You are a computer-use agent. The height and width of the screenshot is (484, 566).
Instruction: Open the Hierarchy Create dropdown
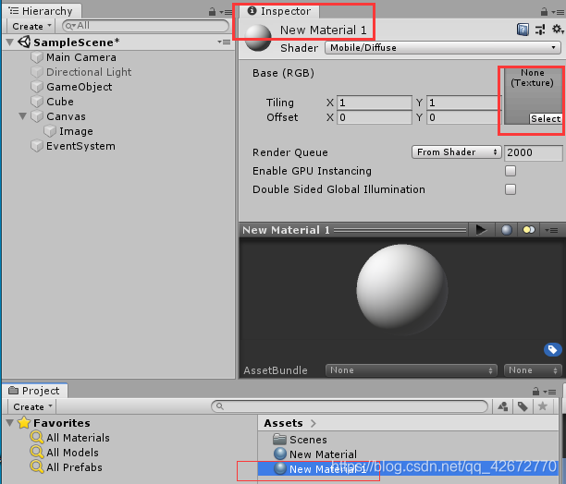(31, 26)
